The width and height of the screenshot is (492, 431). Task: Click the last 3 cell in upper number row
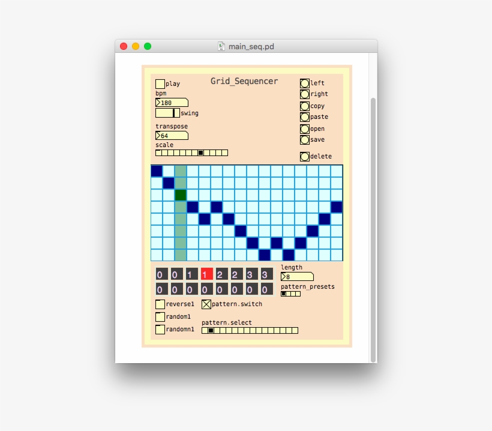[x=267, y=274]
